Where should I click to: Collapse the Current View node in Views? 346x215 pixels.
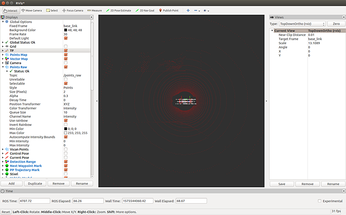[x=272, y=31]
